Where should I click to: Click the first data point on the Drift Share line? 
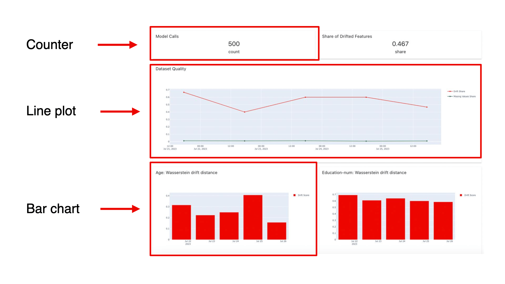(x=184, y=92)
